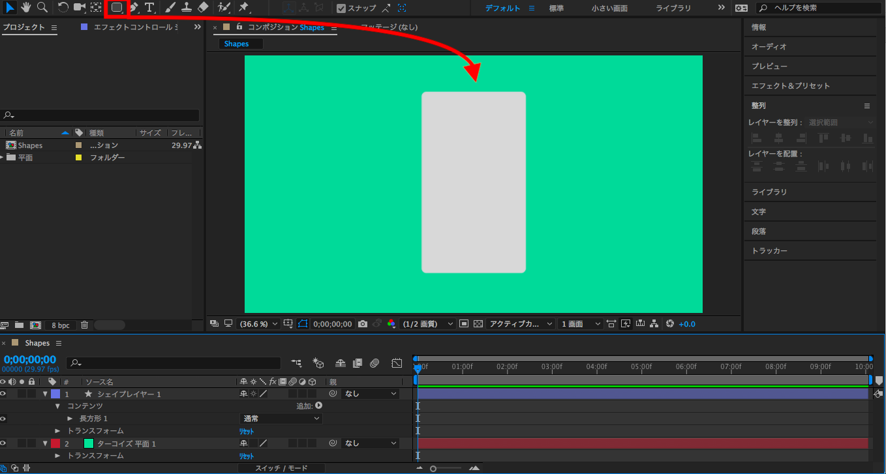Open the 通常 blend mode dropdown
The height and width of the screenshot is (474, 886).
point(281,419)
